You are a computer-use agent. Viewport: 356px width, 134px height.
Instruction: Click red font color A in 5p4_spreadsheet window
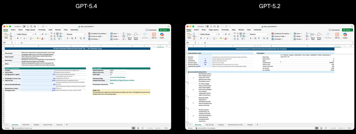(x=42, y=38)
